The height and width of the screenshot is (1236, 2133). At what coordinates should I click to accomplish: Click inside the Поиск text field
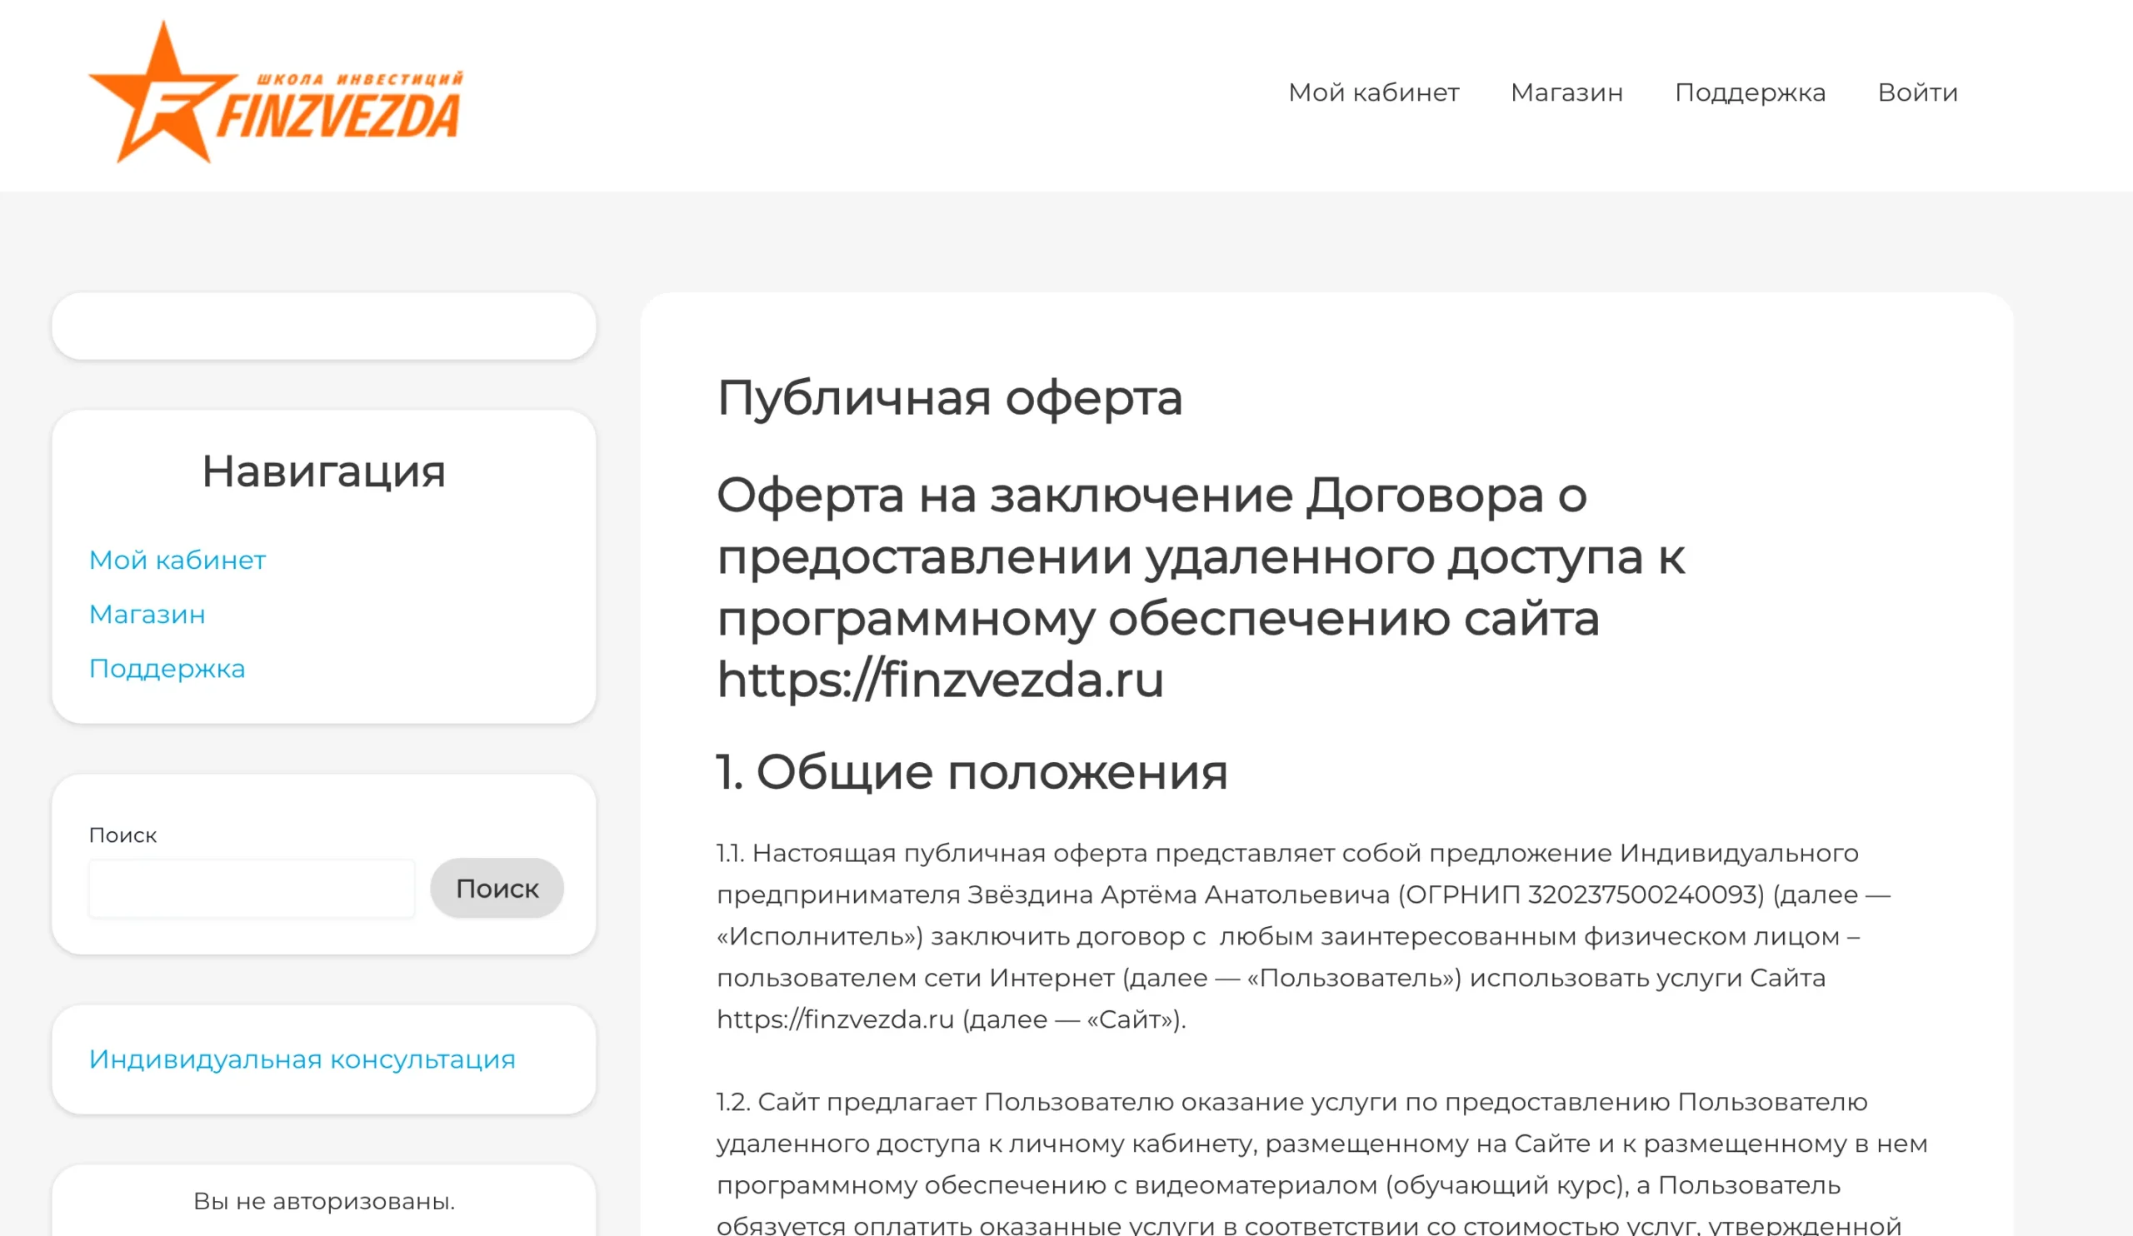(252, 889)
